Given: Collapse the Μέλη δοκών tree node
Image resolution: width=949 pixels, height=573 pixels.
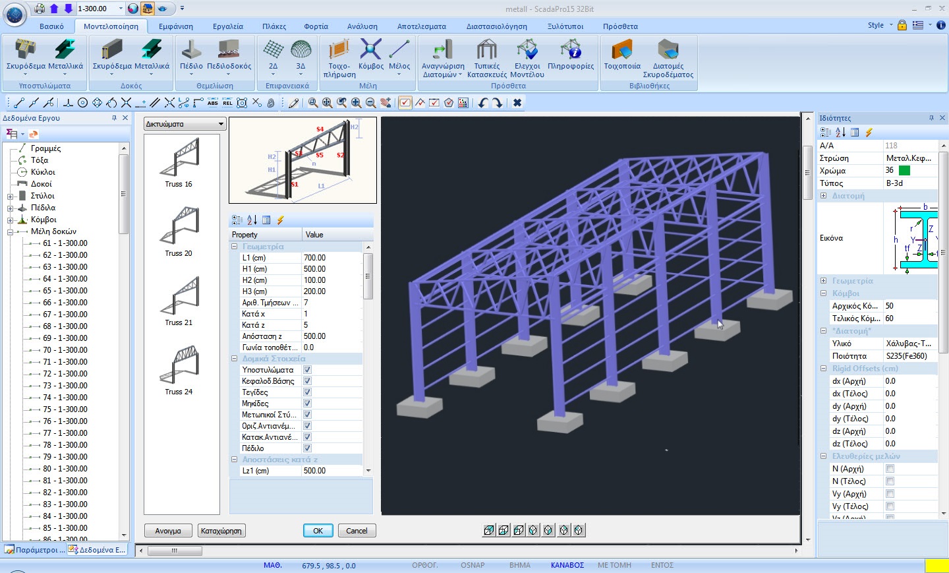Looking at the screenshot, I should (10, 232).
